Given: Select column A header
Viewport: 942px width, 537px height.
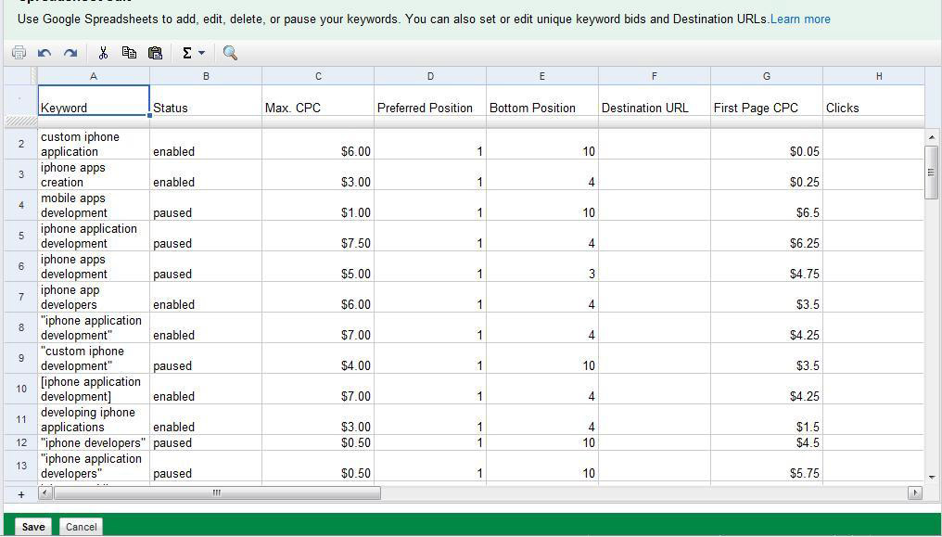Looking at the screenshot, I should tap(93, 76).
